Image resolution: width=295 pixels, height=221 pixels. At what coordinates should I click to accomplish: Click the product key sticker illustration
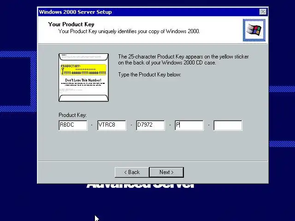[84, 77]
